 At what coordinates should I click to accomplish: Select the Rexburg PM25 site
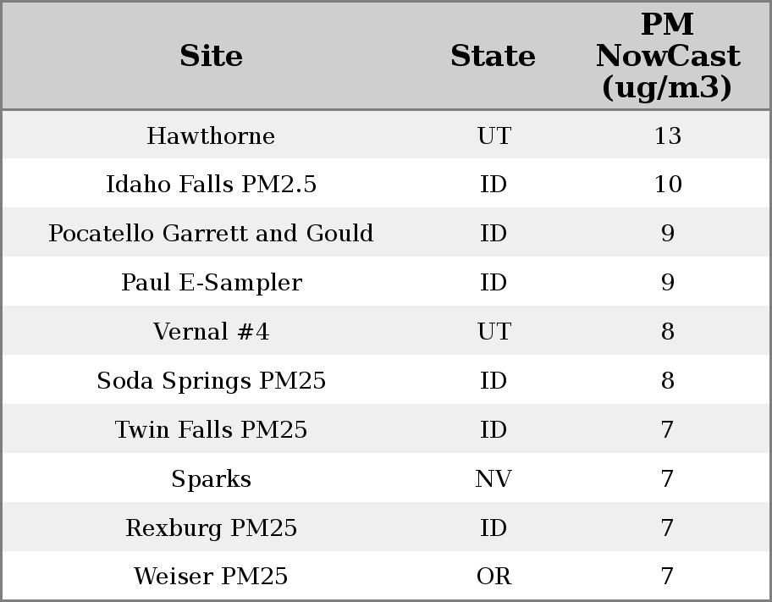coord(211,528)
